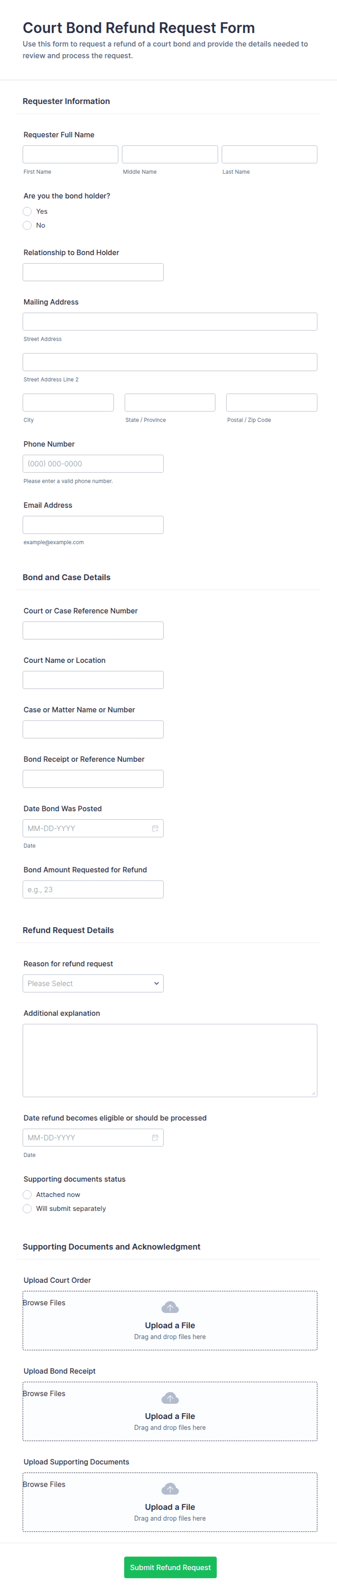Viewport: 337px width, 1596px height.
Task: Click cloud upload icon under Upload Bond Receipt
Action: click(170, 1398)
